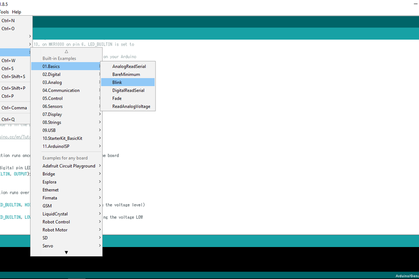Open the AnalogReadSerial example
The image size is (419, 279).
click(x=128, y=66)
